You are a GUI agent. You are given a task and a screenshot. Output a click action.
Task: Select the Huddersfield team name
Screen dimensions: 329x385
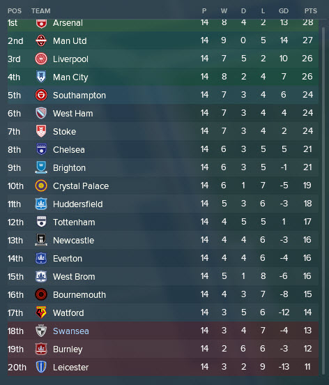[x=78, y=204]
